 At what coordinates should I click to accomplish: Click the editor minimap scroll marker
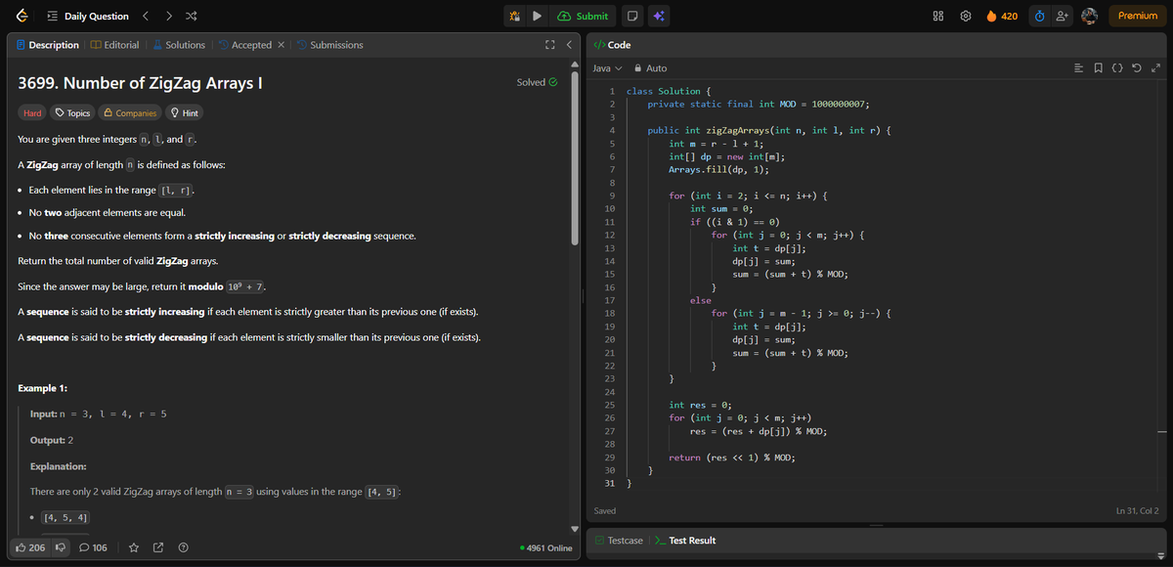pyautogui.click(x=1161, y=431)
